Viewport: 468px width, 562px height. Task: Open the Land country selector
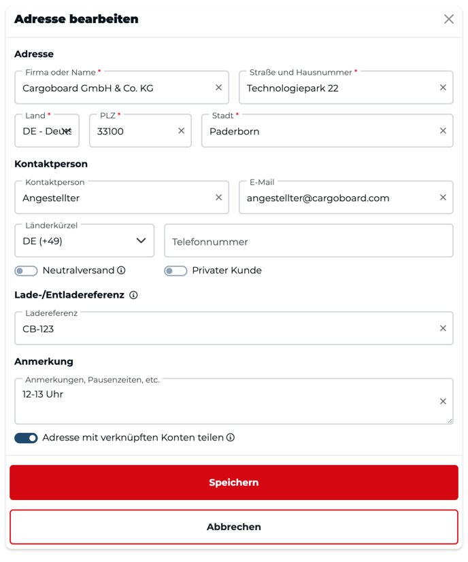point(47,131)
